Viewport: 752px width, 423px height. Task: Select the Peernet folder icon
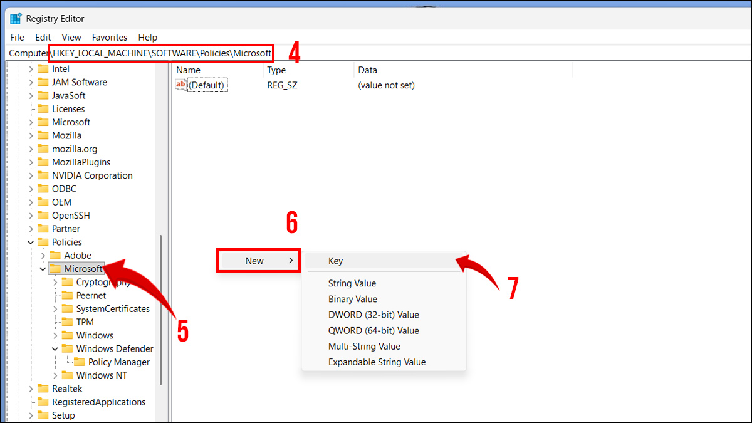click(66, 295)
